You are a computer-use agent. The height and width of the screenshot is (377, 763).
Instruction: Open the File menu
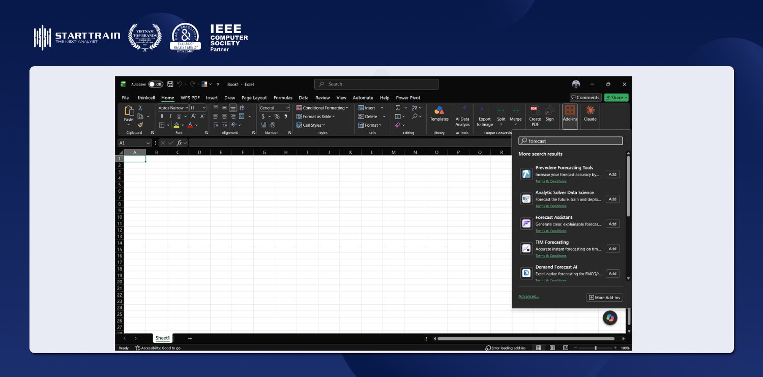[125, 98]
